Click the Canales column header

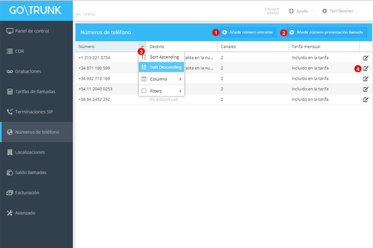tap(253, 46)
